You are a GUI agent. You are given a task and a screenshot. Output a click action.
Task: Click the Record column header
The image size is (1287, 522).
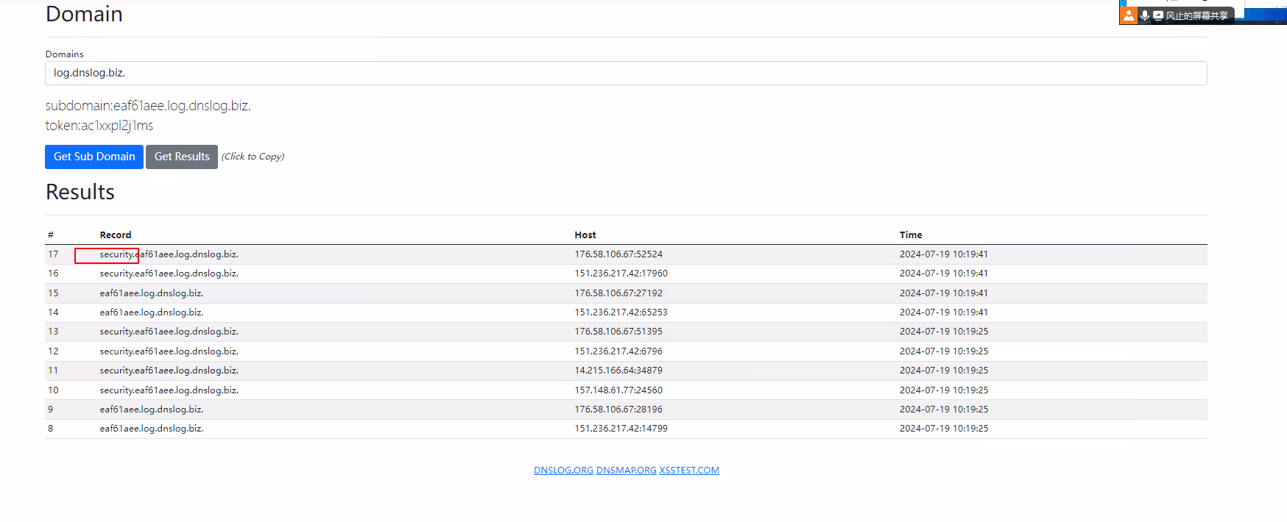click(x=116, y=235)
